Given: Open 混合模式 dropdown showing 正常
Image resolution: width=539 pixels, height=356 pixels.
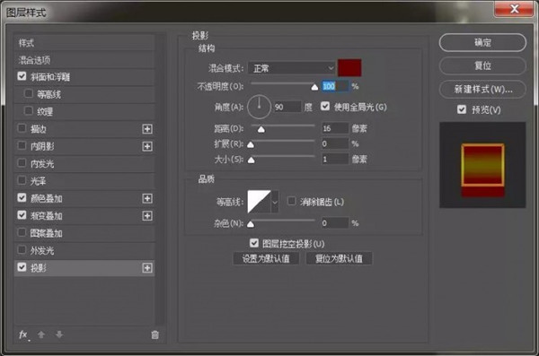Looking at the screenshot, I should point(291,68).
